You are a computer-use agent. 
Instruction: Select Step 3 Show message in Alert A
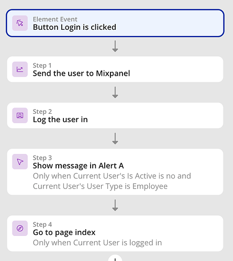tap(115, 172)
